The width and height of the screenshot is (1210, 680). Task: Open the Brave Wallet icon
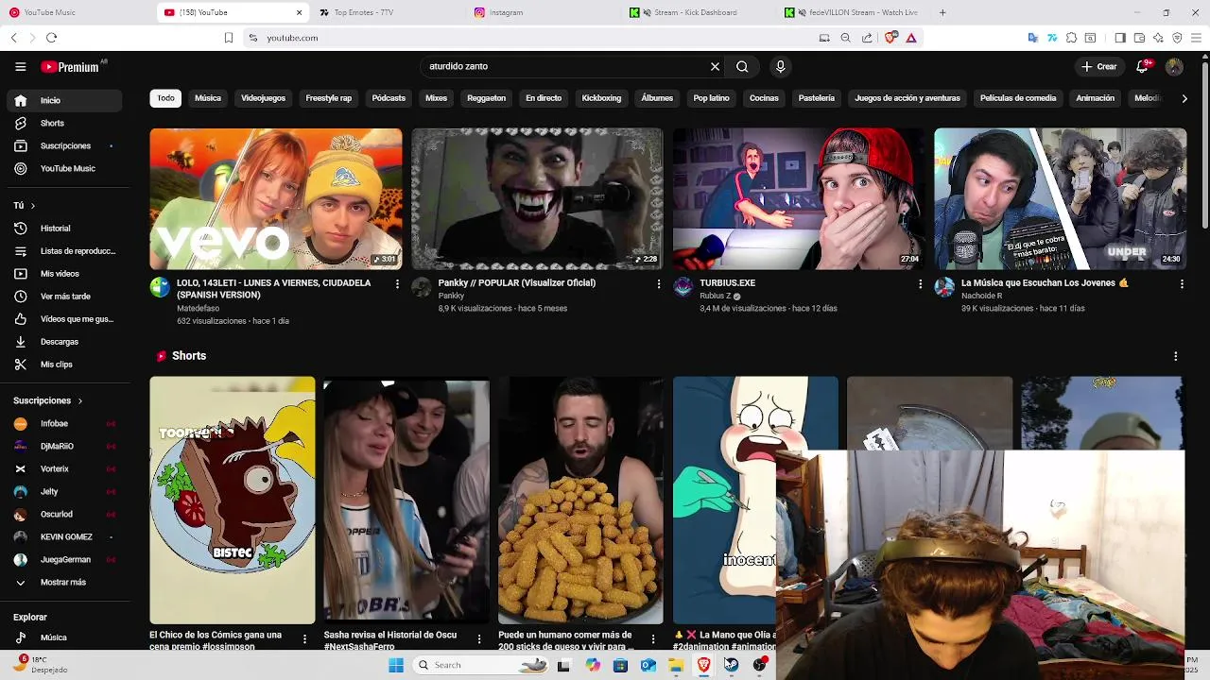point(1139,38)
